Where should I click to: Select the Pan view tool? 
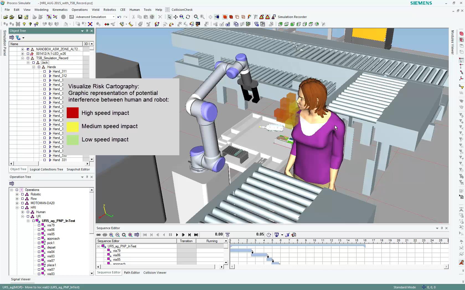coord(175,17)
